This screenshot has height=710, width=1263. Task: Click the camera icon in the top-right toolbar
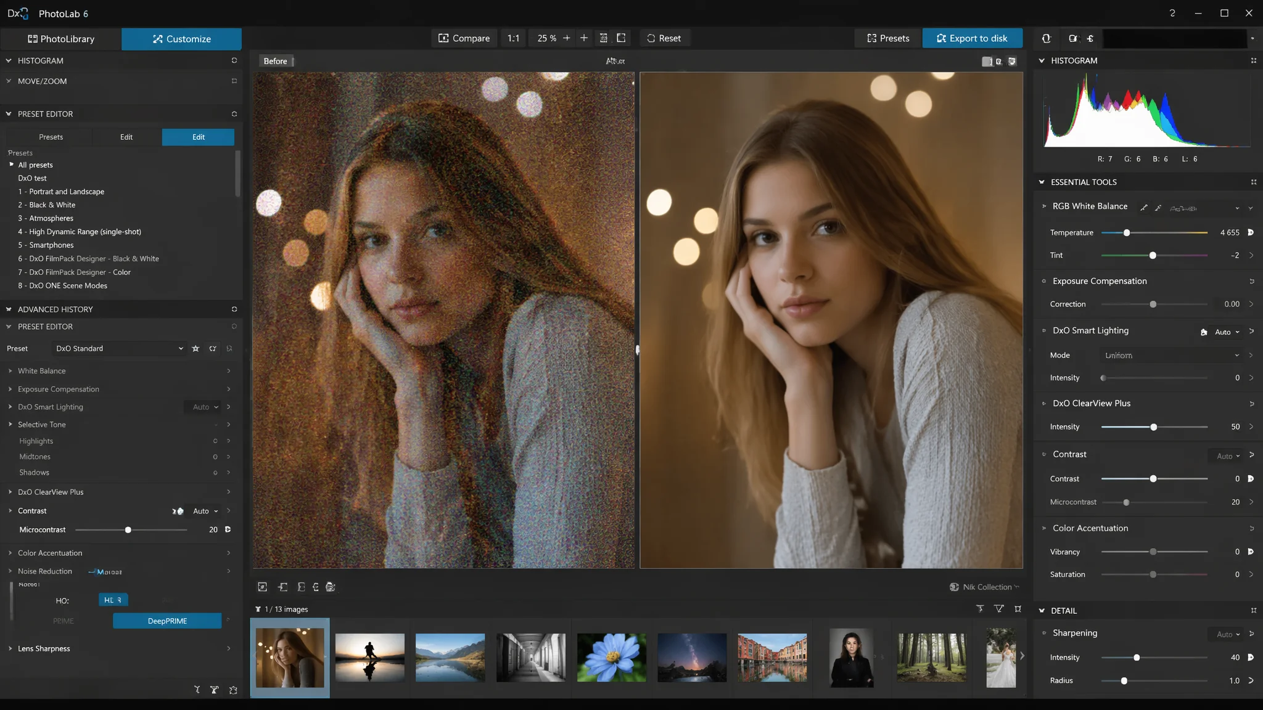coord(1073,38)
